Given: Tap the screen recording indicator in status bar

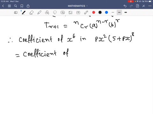Looking at the screenshot, I should coord(131,1).
